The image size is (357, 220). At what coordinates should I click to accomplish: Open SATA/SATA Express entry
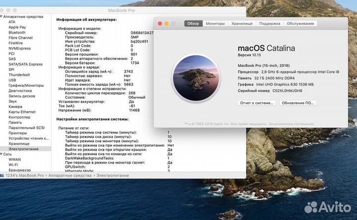(25, 64)
